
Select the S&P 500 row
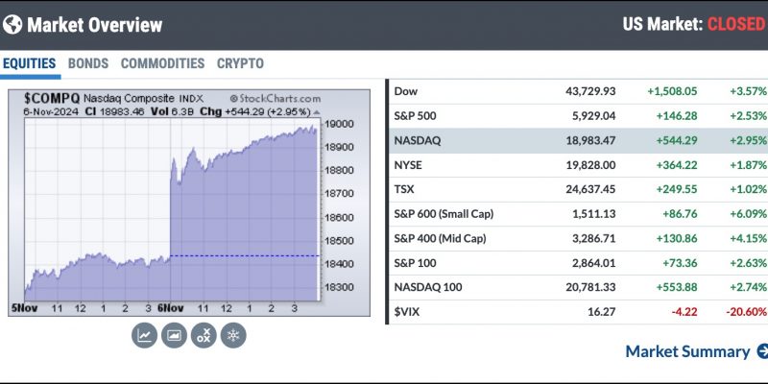pyautogui.click(x=578, y=116)
